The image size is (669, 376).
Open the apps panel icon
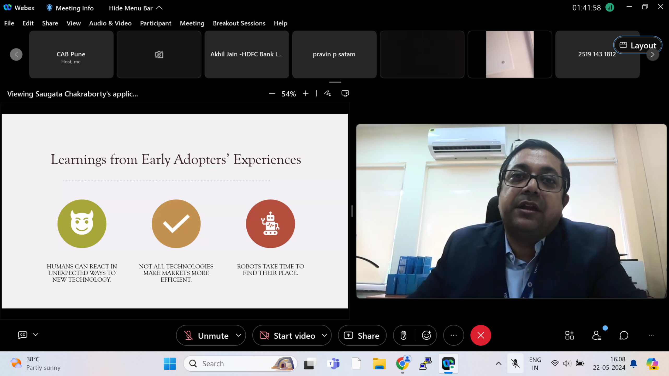(x=569, y=335)
